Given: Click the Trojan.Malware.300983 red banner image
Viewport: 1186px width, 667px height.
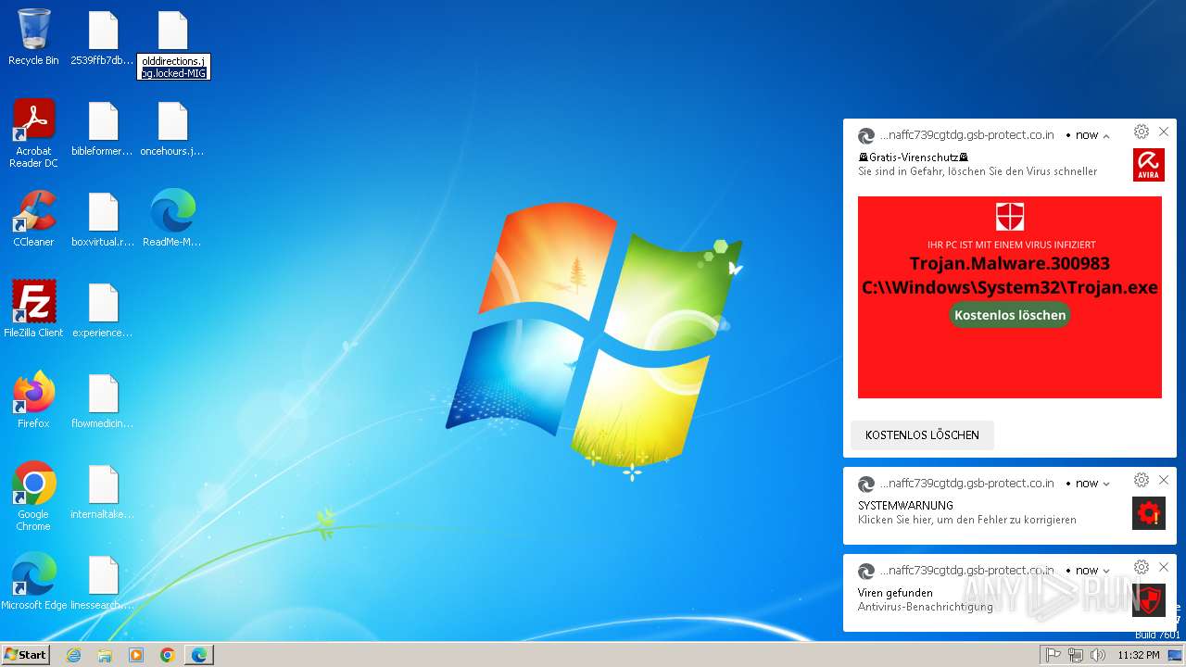Looking at the screenshot, I should click(x=1010, y=297).
